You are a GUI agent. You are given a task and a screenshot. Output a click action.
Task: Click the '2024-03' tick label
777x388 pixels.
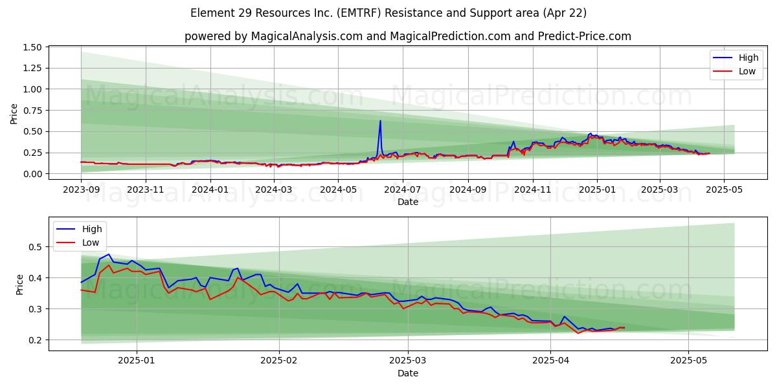[273, 190]
